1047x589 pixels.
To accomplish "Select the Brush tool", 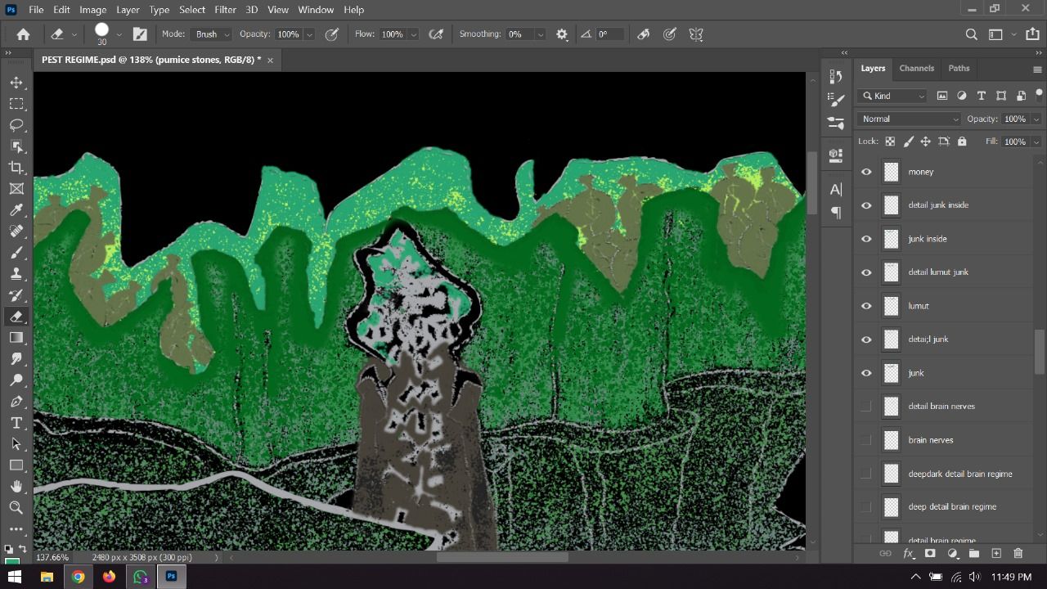I will [x=16, y=253].
